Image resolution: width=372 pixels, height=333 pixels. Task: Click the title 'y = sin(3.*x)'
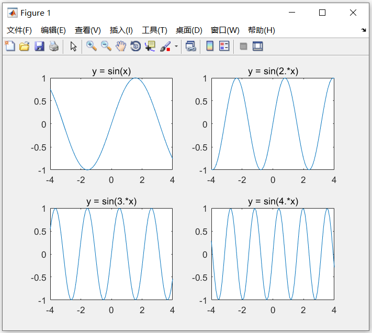pos(111,201)
